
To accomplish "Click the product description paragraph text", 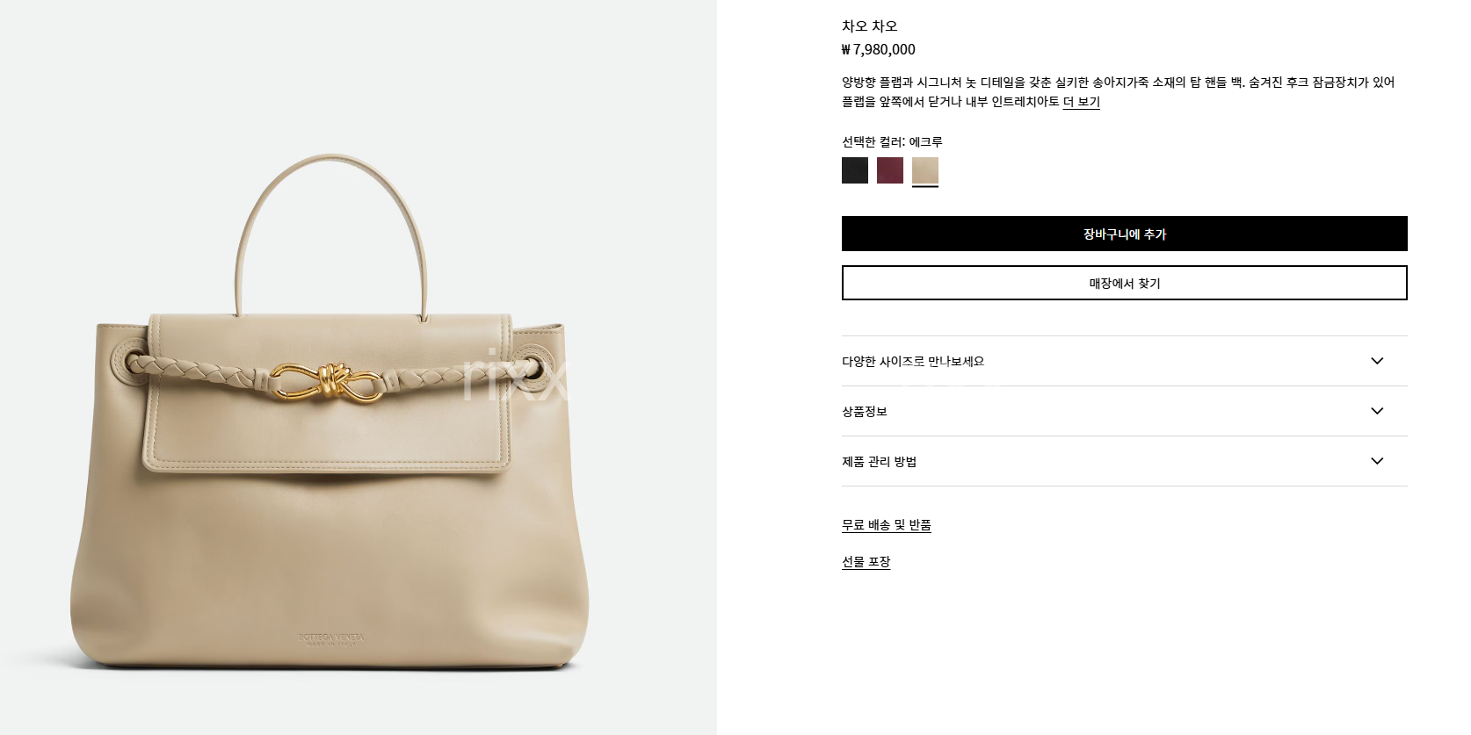I will coord(1119,92).
